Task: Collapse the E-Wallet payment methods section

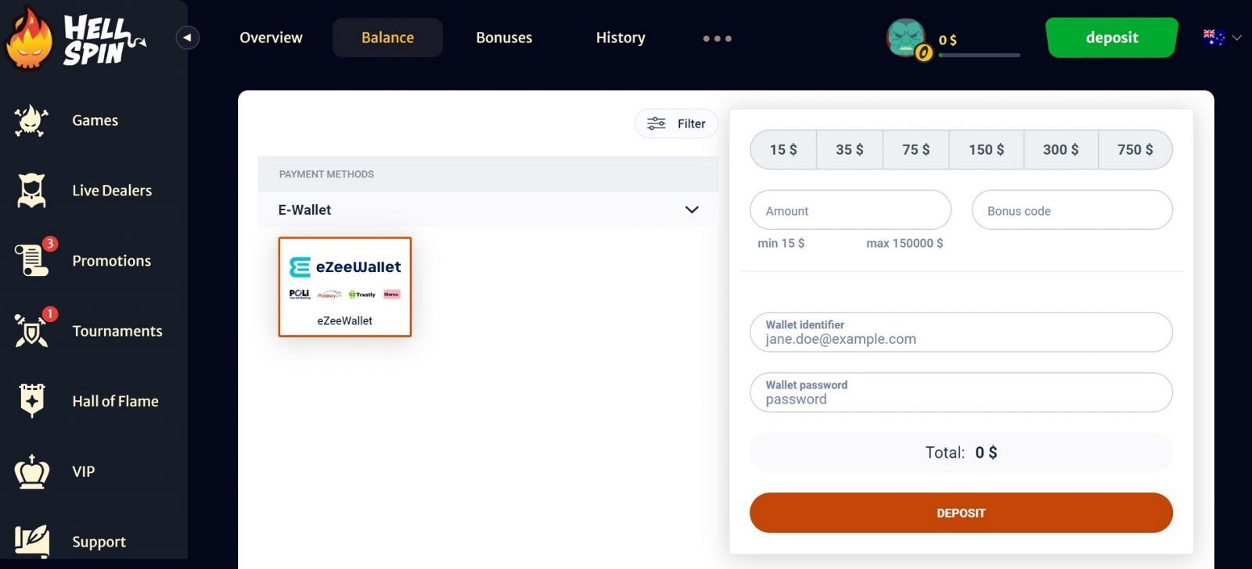Action: pos(692,209)
